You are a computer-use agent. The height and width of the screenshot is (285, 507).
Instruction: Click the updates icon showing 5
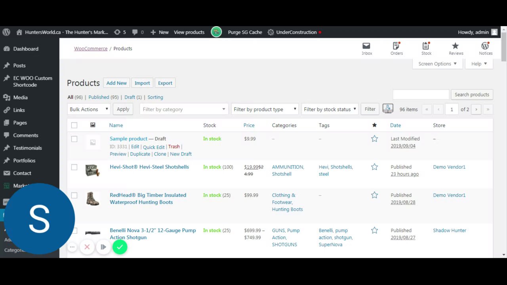117,32
